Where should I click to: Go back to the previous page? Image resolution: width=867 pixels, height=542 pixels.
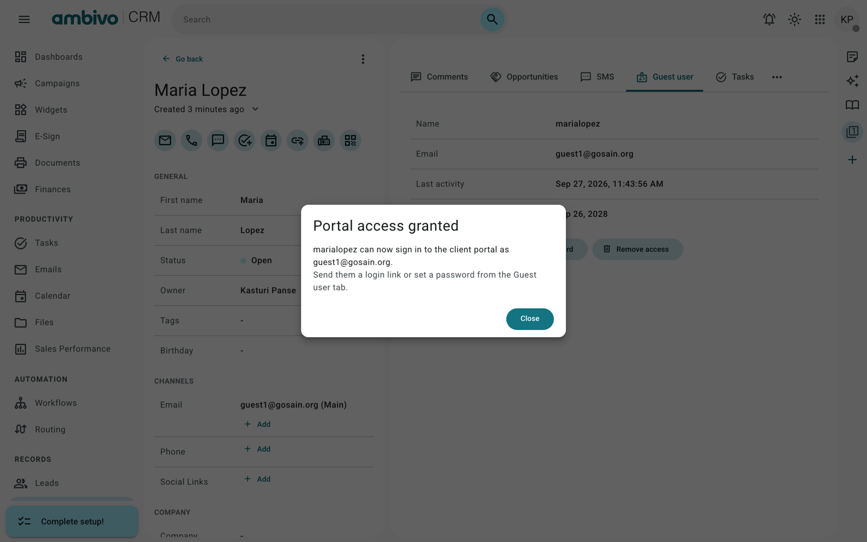pyautogui.click(x=182, y=59)
